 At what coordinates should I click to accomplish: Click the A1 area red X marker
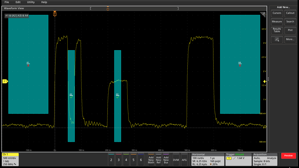28,65
